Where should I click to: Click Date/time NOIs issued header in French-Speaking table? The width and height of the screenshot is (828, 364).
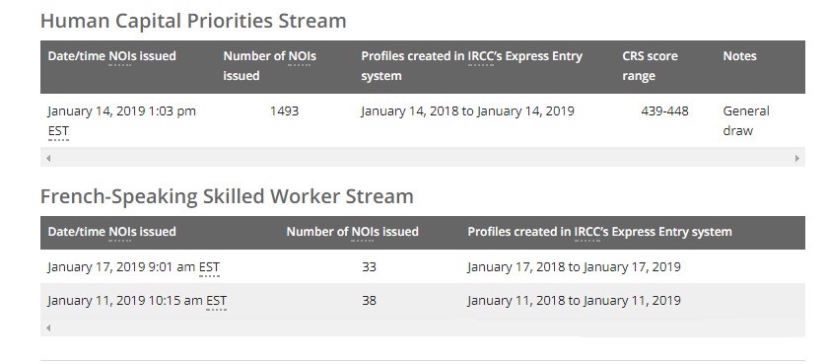(112, 232)
